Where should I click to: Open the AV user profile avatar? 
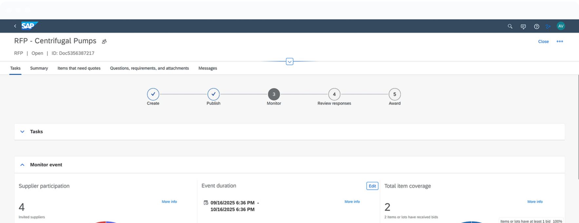pos(561,26)
